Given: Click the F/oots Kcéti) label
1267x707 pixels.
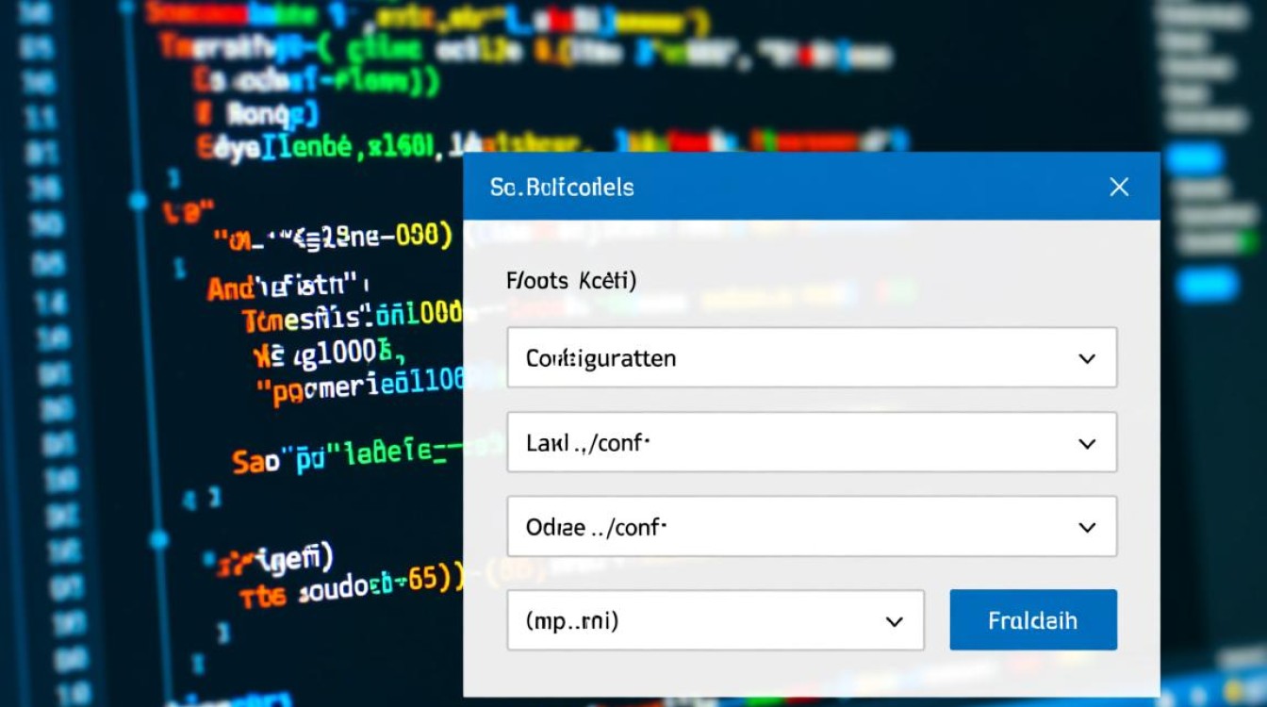Looking at the screenshot, I should pyautogui.click(x=571, y=281).
